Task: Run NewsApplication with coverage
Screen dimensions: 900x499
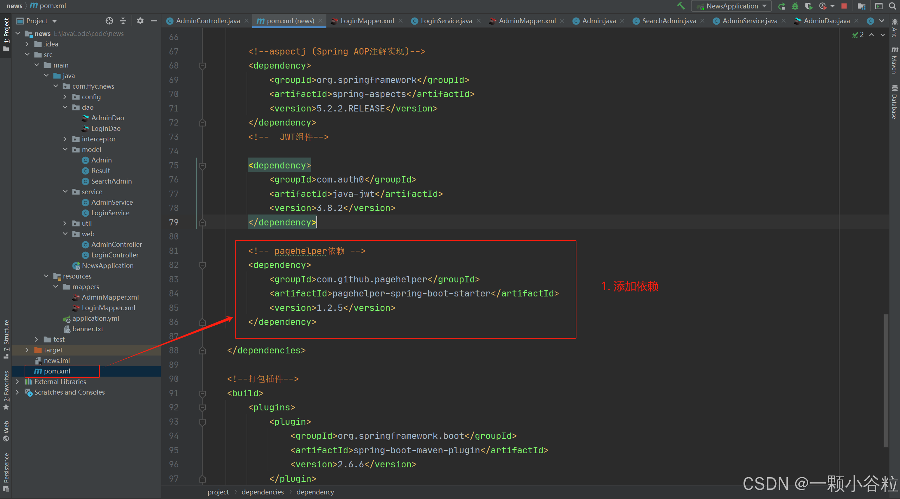Action: coord(809,6)
